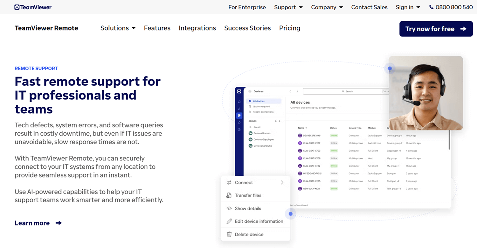The image size is (477, 248).
Task: Open the Pricing page
Action: (x=290, y=28)
